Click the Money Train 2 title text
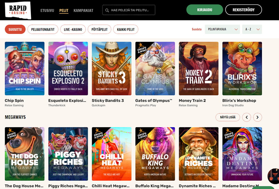Image resolution: width=279 pixels, height=189 pixels. [192, 101]
